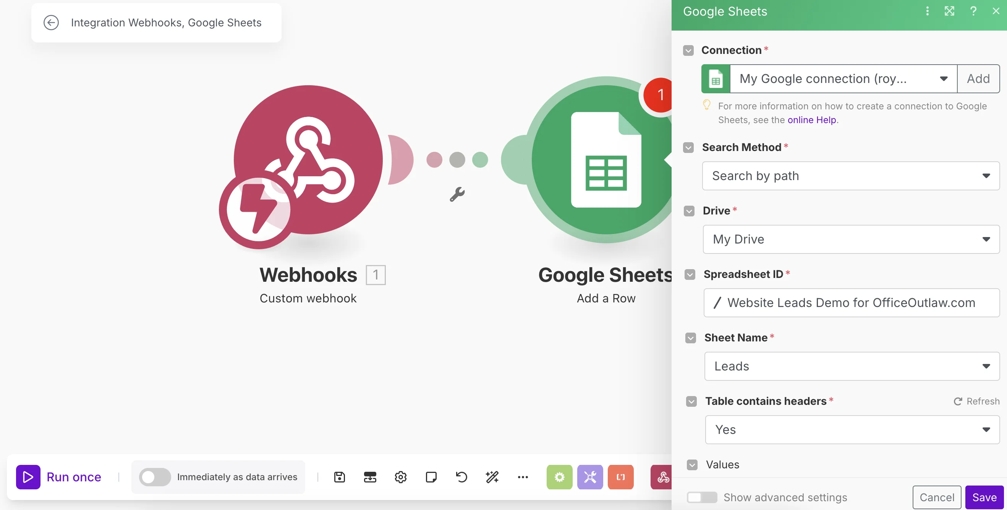
Task: Open the Leads sheet name dropdown
Action: point(852,366)
